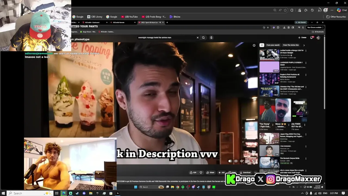Open Edge read aloud icon
This screenshot has height=196, width=348.
(280, 10)
